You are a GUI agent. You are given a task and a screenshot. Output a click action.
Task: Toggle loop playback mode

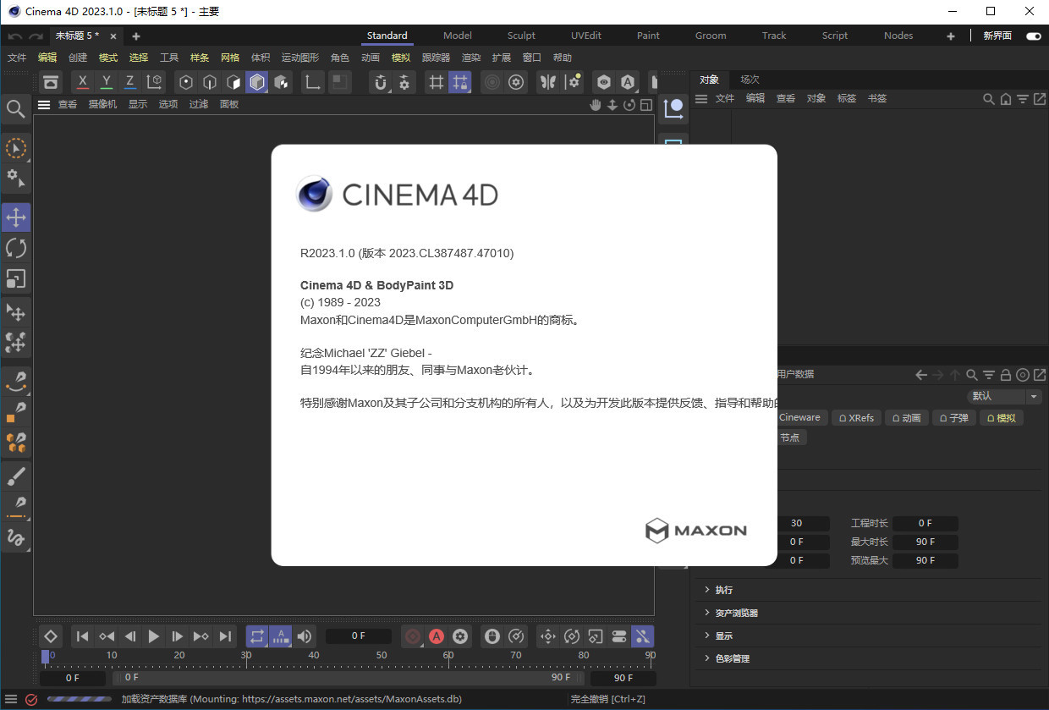(x=257, y=636)
